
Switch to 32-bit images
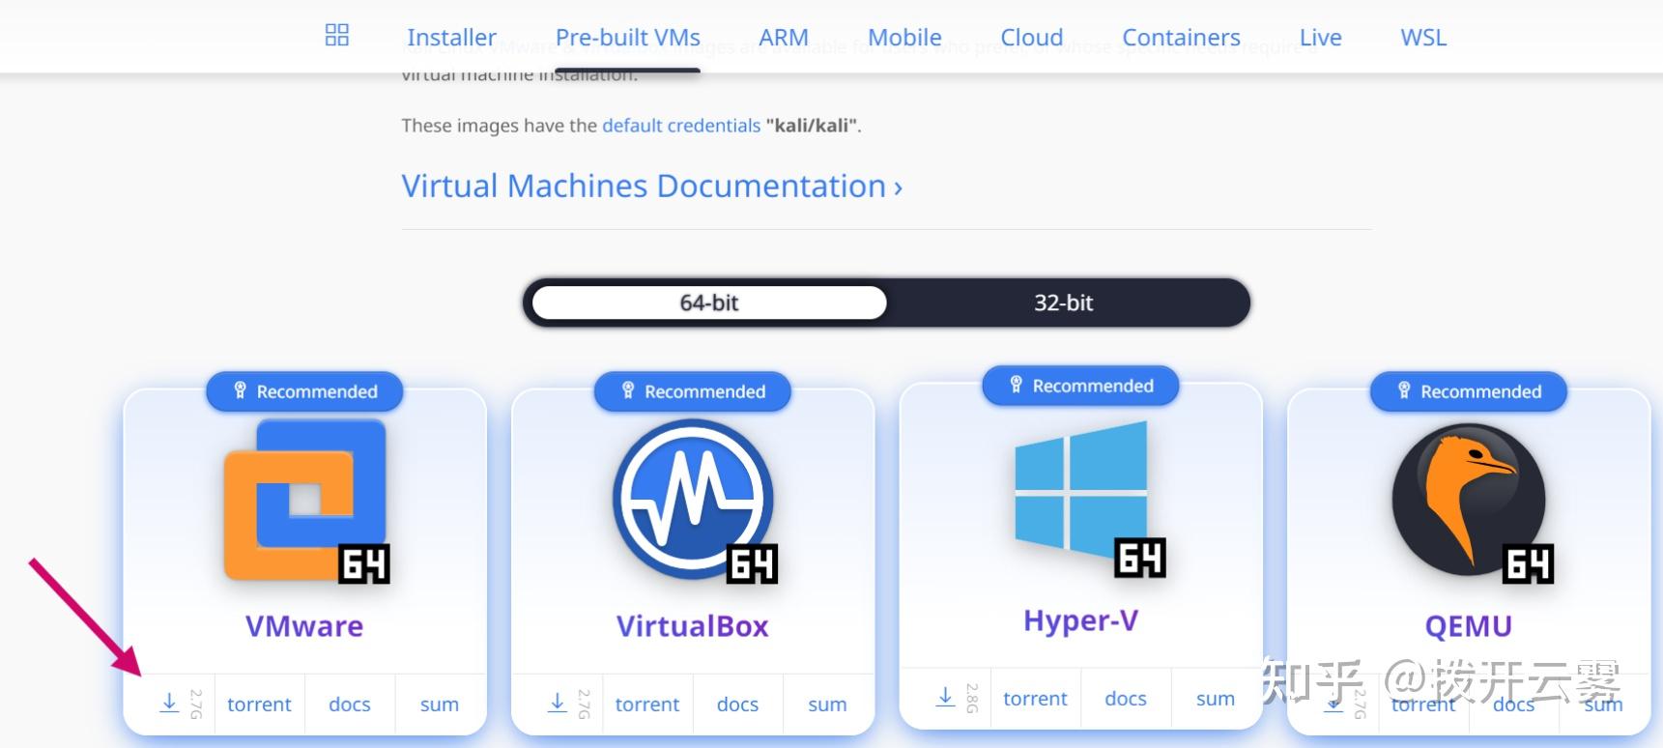click(1064, 302)
